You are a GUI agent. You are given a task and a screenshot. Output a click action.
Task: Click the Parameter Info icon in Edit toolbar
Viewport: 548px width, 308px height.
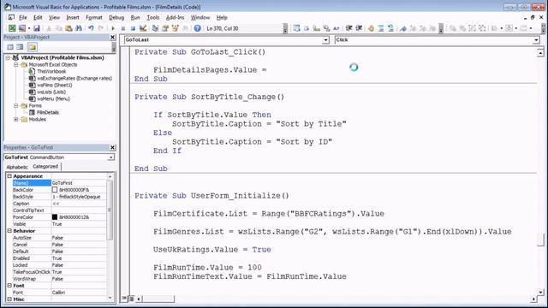tap(326, 28)
